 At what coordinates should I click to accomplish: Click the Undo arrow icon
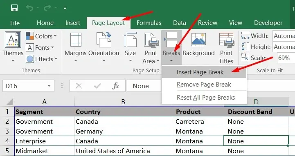coord(30,8)
